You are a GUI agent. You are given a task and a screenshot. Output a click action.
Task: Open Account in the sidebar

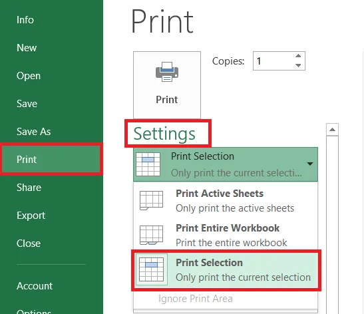[x=35, y=286]
